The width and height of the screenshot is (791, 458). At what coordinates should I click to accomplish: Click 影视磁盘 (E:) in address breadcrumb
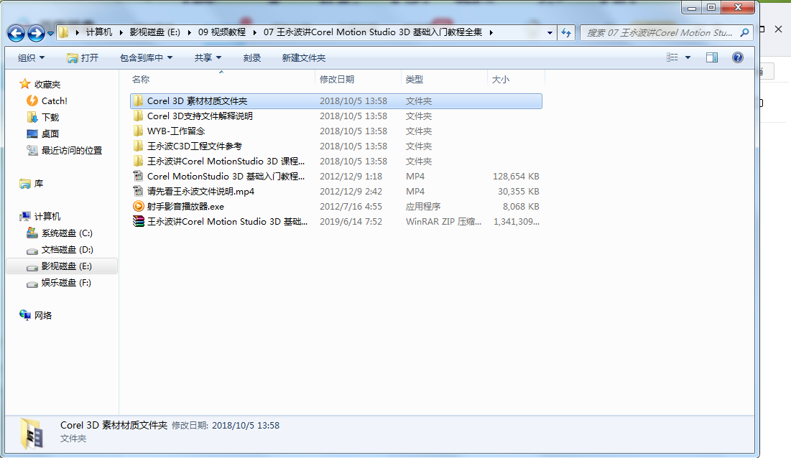[155, 32]
